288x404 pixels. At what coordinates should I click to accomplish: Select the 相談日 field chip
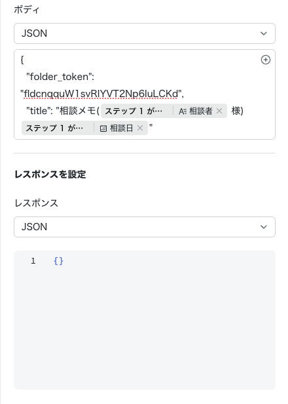[x=84, y=128]
